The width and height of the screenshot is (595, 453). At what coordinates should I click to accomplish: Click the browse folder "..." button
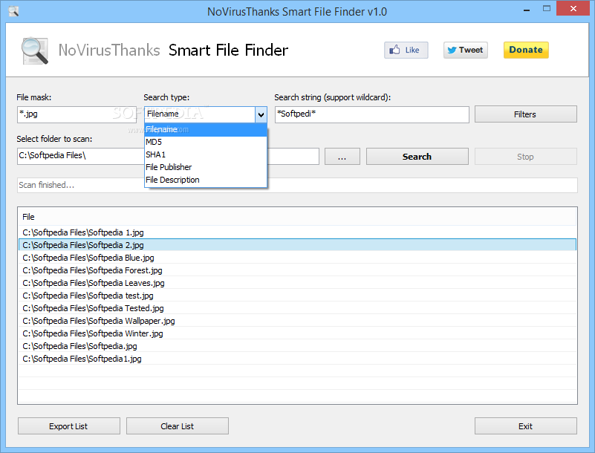tap(342, 156)
